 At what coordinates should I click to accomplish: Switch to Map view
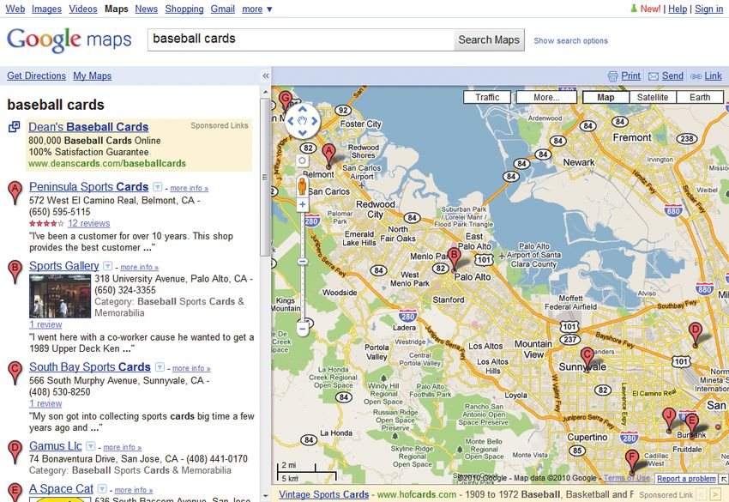(605, 97)
